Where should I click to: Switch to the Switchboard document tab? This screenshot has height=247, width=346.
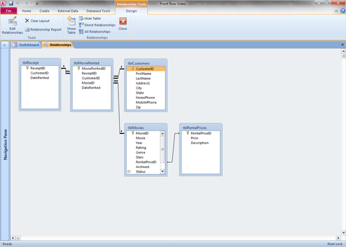click(x=26, y=45)
